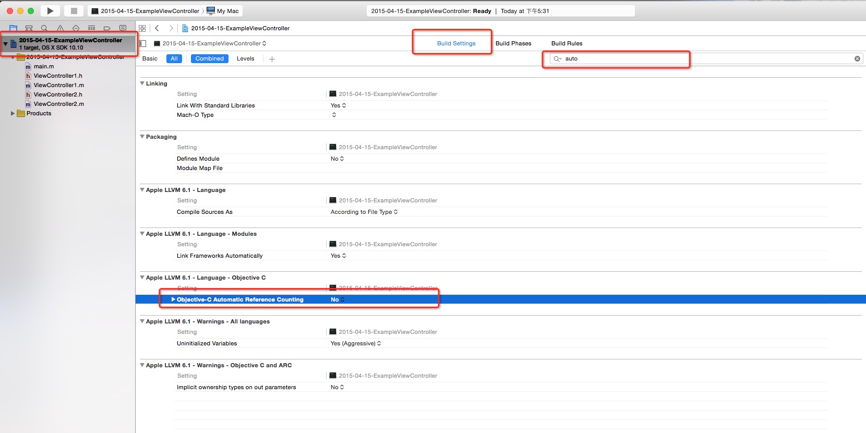866x433 pixels.
Task: Switch to Build Rules tab
Action: pos(567,43)
